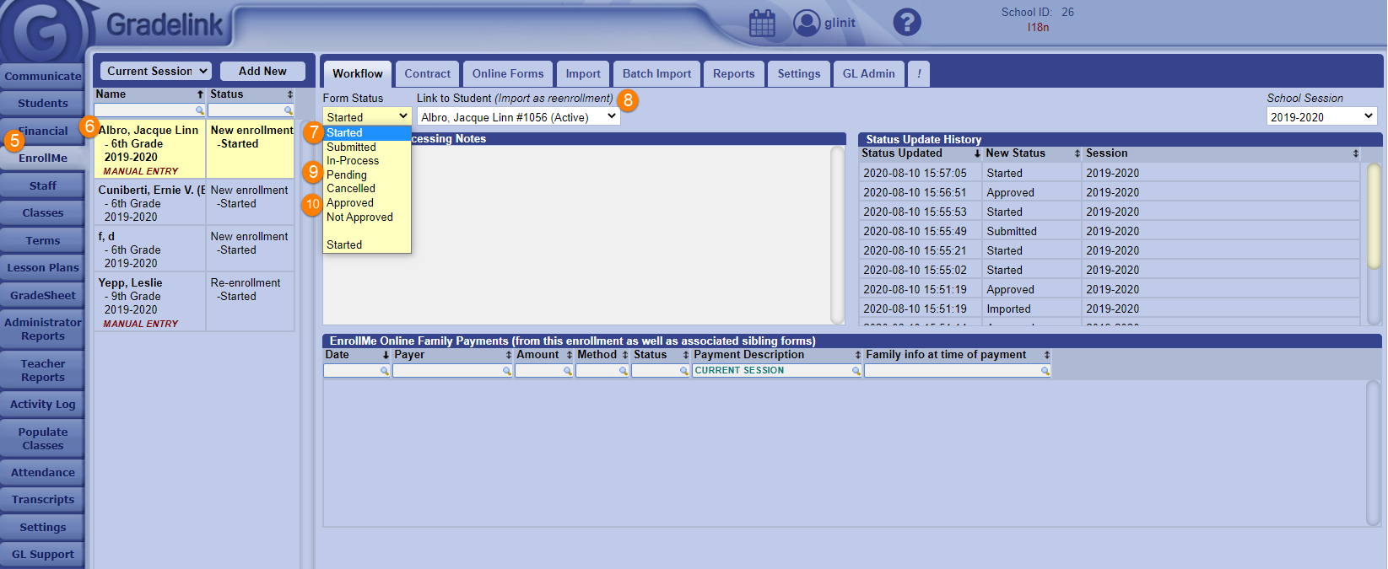The width and height of the screenshot is (1388, 569).
Task: Open the Batch Import tab
Action: [656, 74]
